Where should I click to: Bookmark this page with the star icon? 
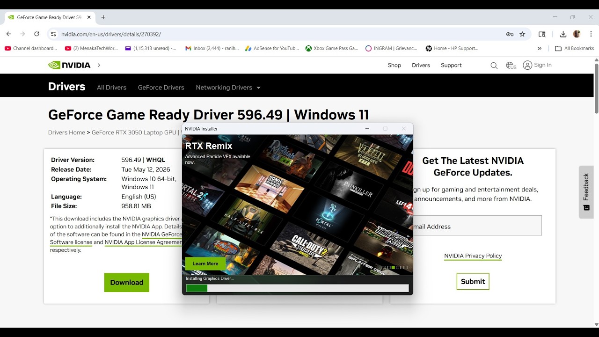(x=522, y=34)
